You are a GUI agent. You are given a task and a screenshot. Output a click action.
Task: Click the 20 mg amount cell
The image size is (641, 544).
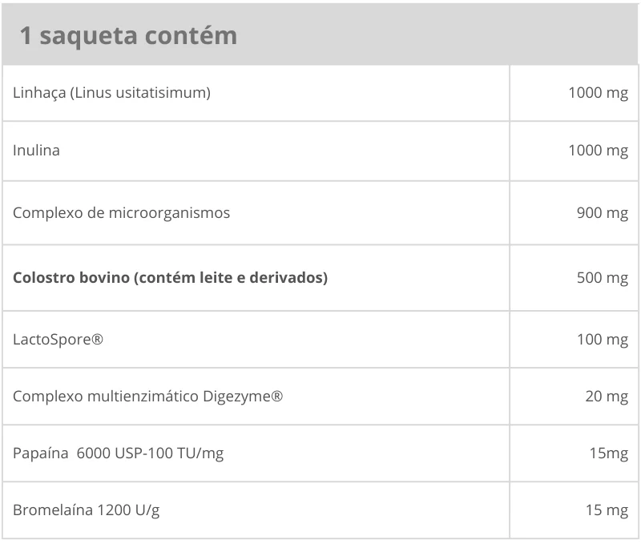coord(607,397)
